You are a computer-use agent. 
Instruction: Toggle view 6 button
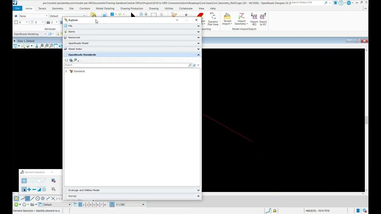[98, 204]
